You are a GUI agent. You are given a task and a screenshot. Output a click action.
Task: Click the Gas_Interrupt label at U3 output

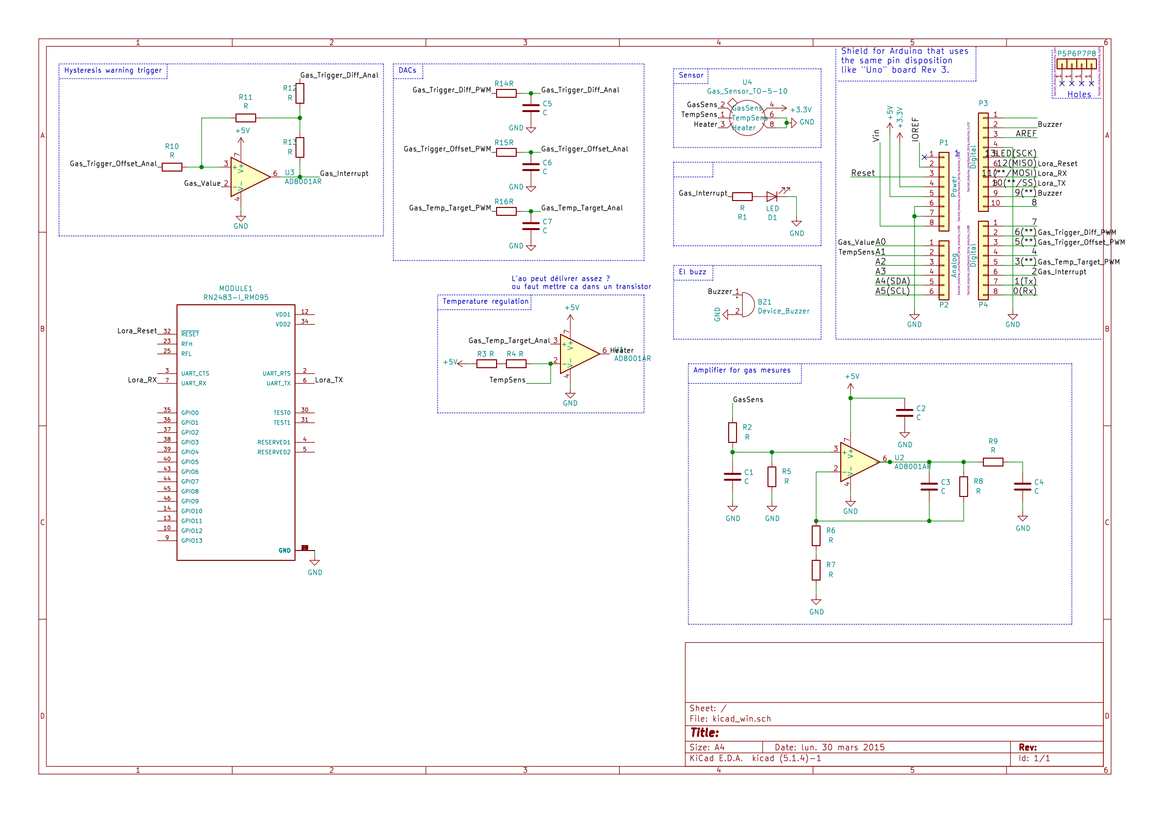(x=344, y=174)
